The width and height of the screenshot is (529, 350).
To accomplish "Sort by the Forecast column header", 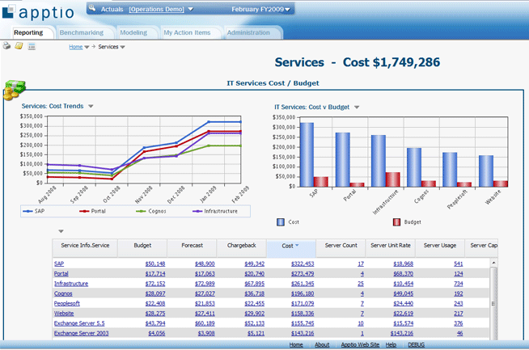I will [192, 248].
